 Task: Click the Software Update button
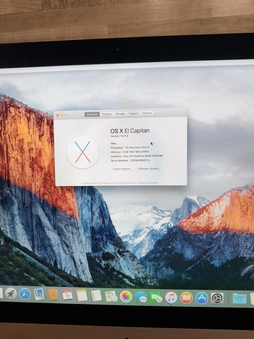149,169
